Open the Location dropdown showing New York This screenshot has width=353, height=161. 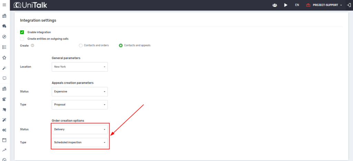tap(80, 67)
